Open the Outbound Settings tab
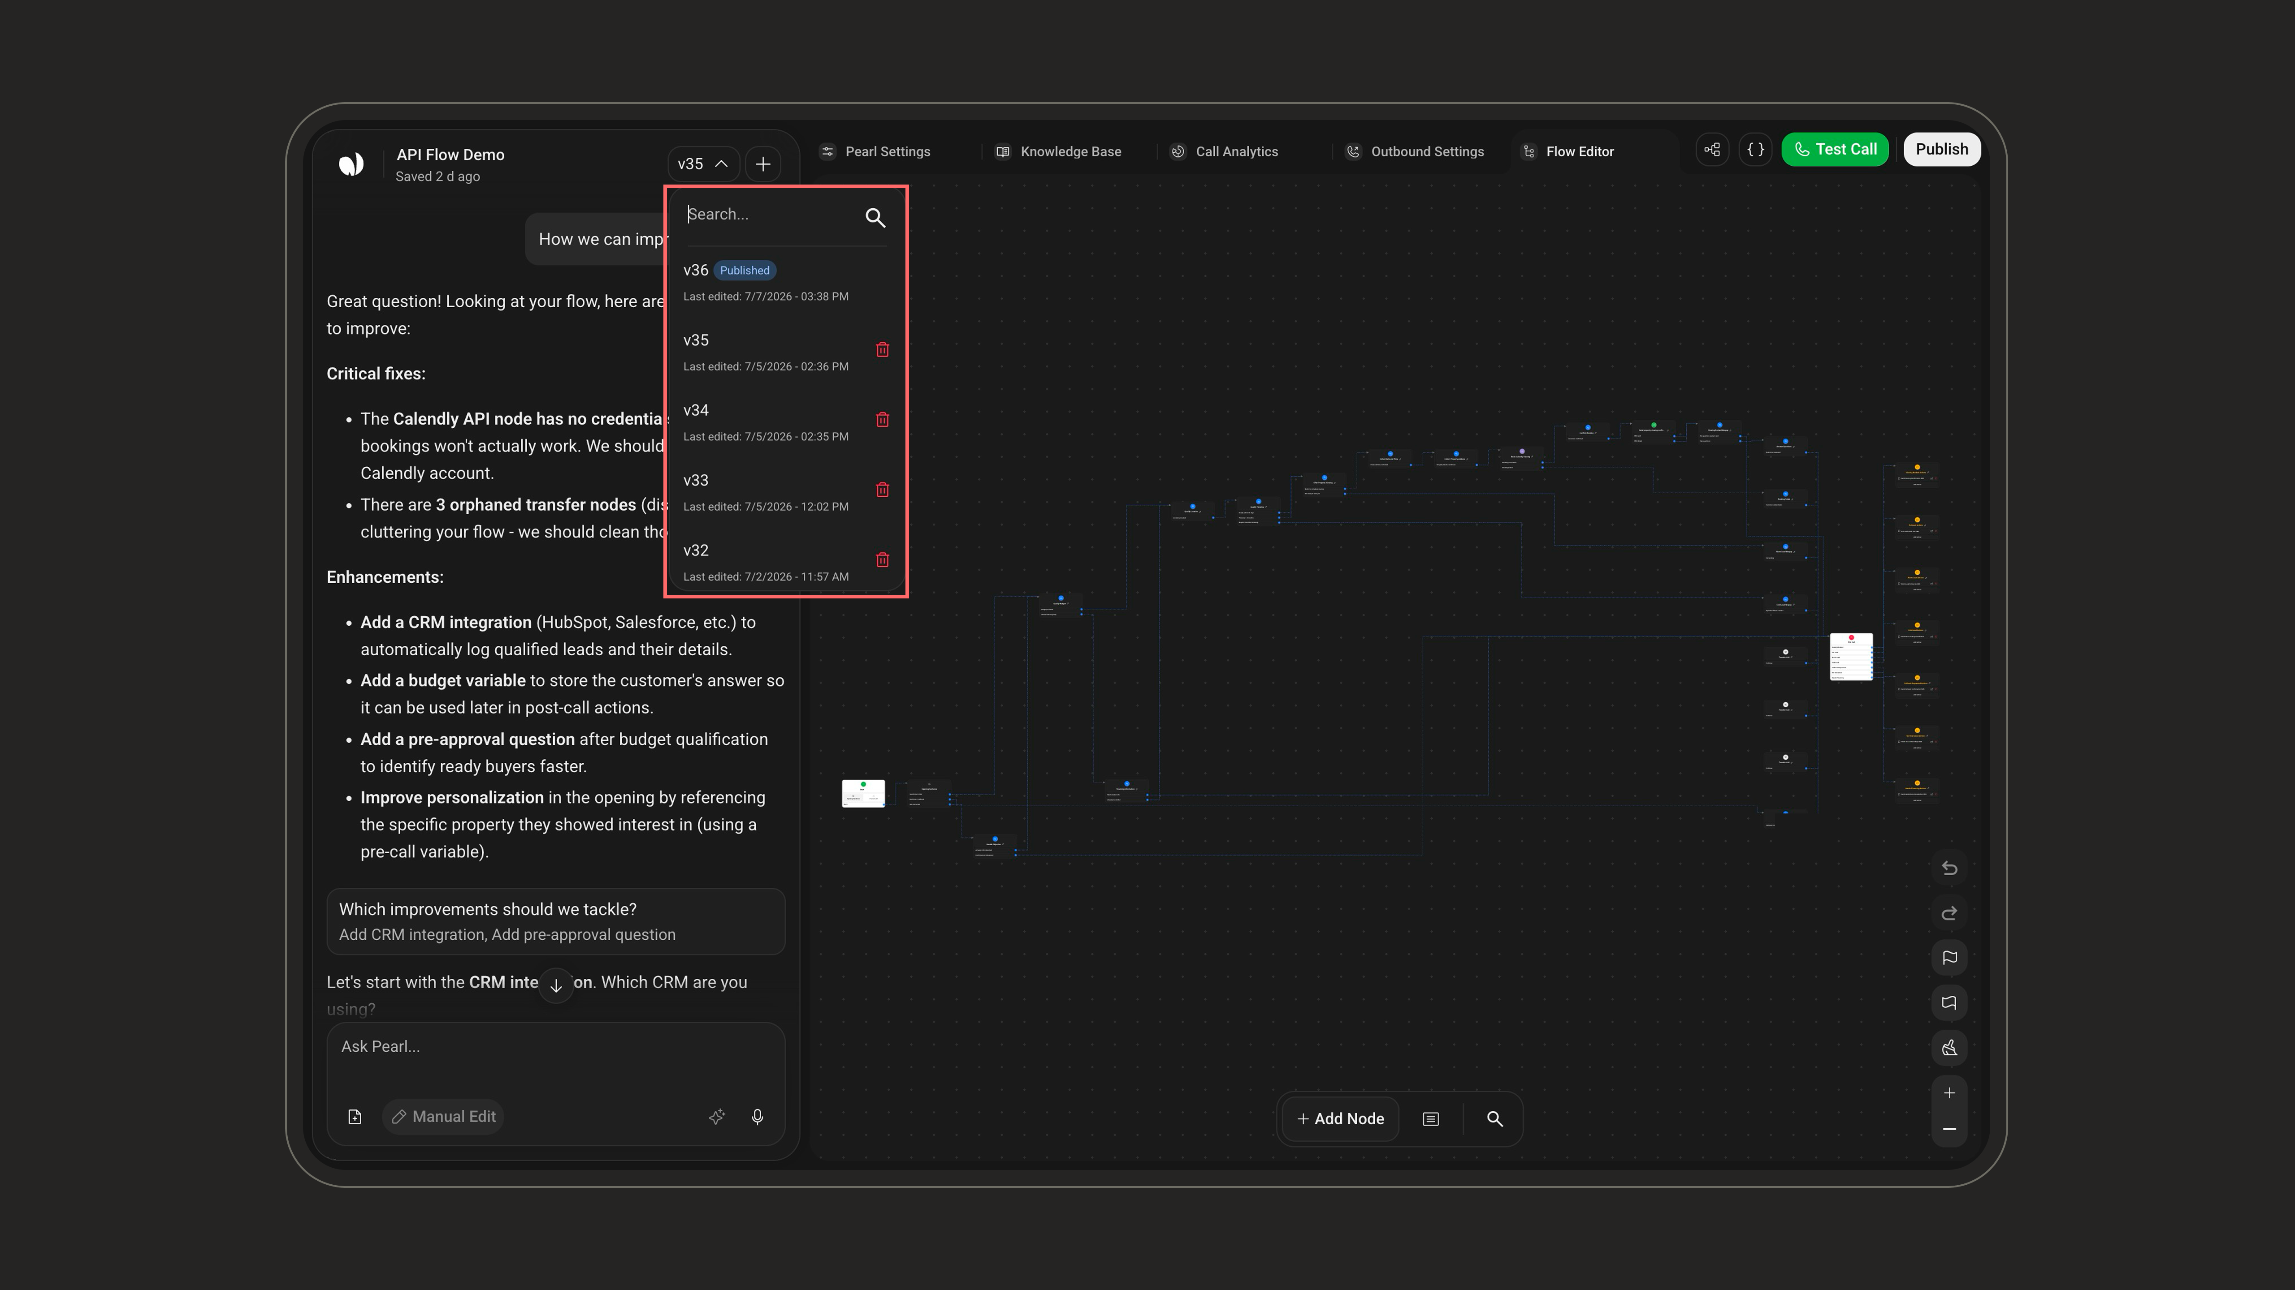Viewport: 2295px width, 1290px height. click(1415, 151)
